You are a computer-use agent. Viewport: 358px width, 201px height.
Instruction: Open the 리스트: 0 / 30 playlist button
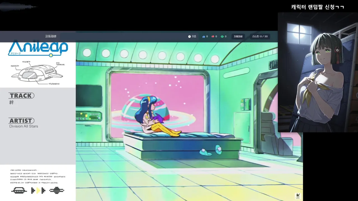click(x=260, y=37)
